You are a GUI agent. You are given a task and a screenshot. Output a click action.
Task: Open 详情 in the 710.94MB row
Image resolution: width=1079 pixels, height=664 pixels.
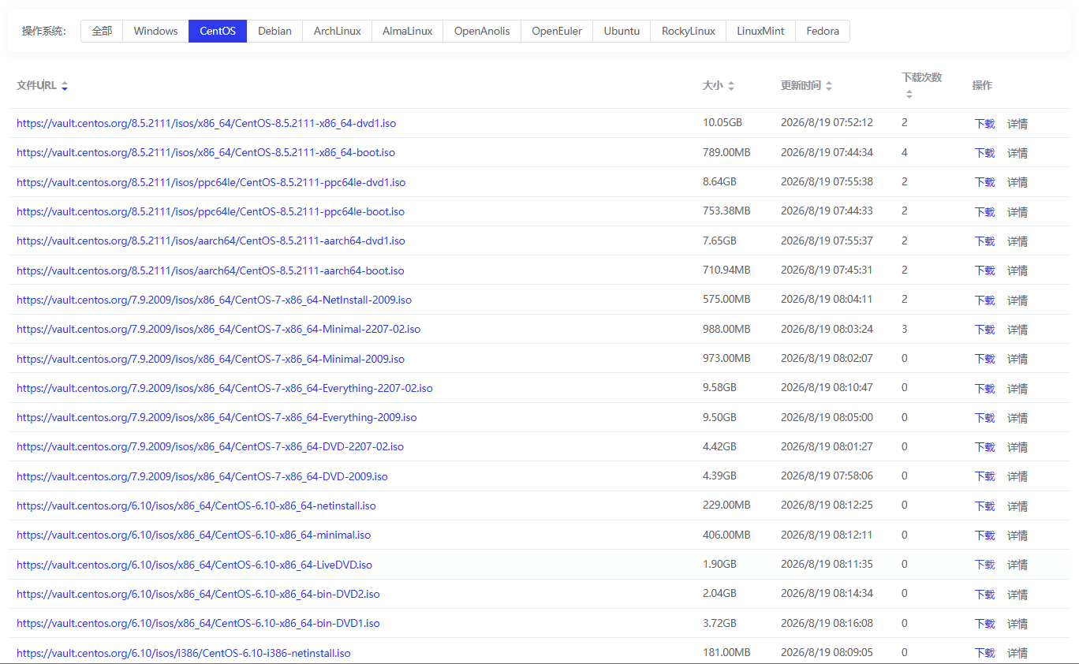tap(1017, 270)
